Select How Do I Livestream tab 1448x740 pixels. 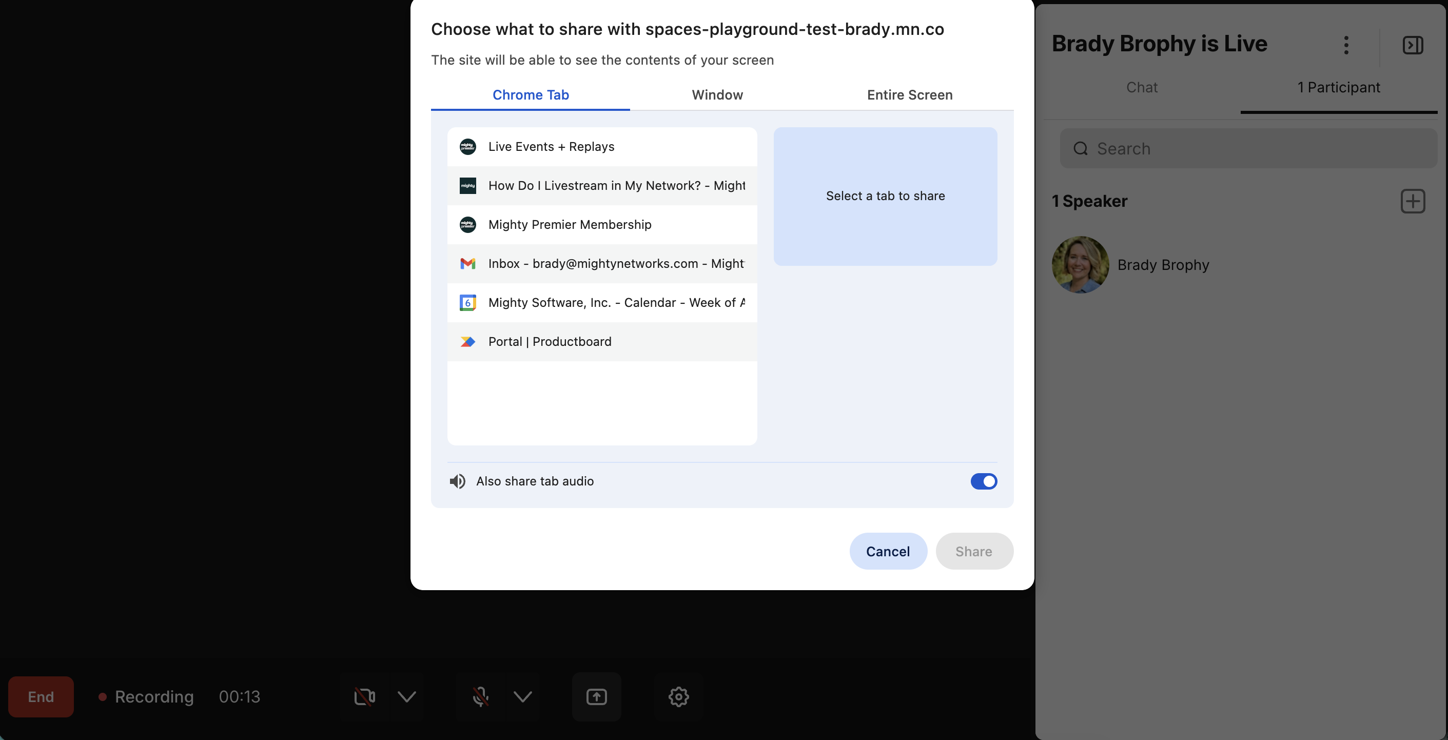(602, 186)
